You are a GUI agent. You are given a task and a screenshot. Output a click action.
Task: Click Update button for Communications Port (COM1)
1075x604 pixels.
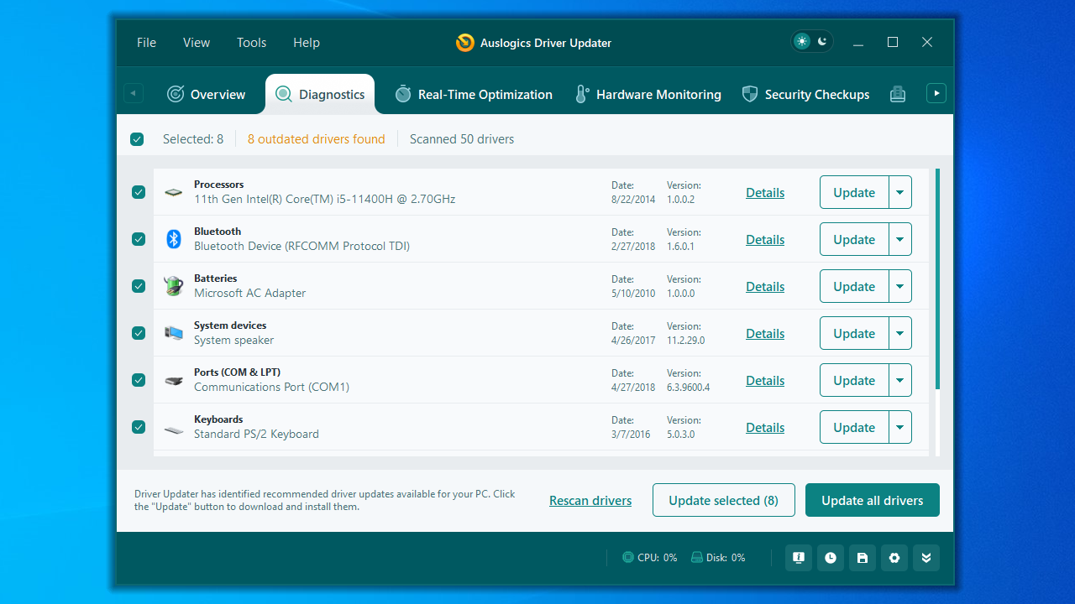click(x=854, y=380)
